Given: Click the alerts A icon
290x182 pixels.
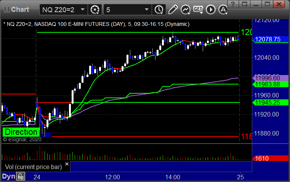Looking at the screenshot, I should tap(223, 10).
